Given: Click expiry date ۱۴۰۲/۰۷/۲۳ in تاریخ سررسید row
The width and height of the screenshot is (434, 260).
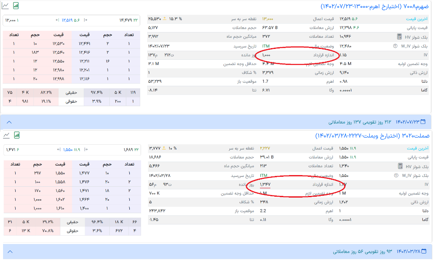Looking at the screenshot, I should point(159,46).
